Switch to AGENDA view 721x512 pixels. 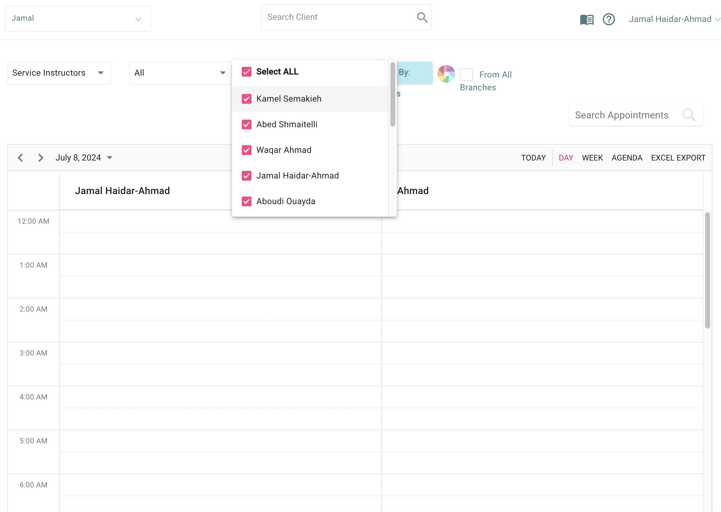coord(626,158)
